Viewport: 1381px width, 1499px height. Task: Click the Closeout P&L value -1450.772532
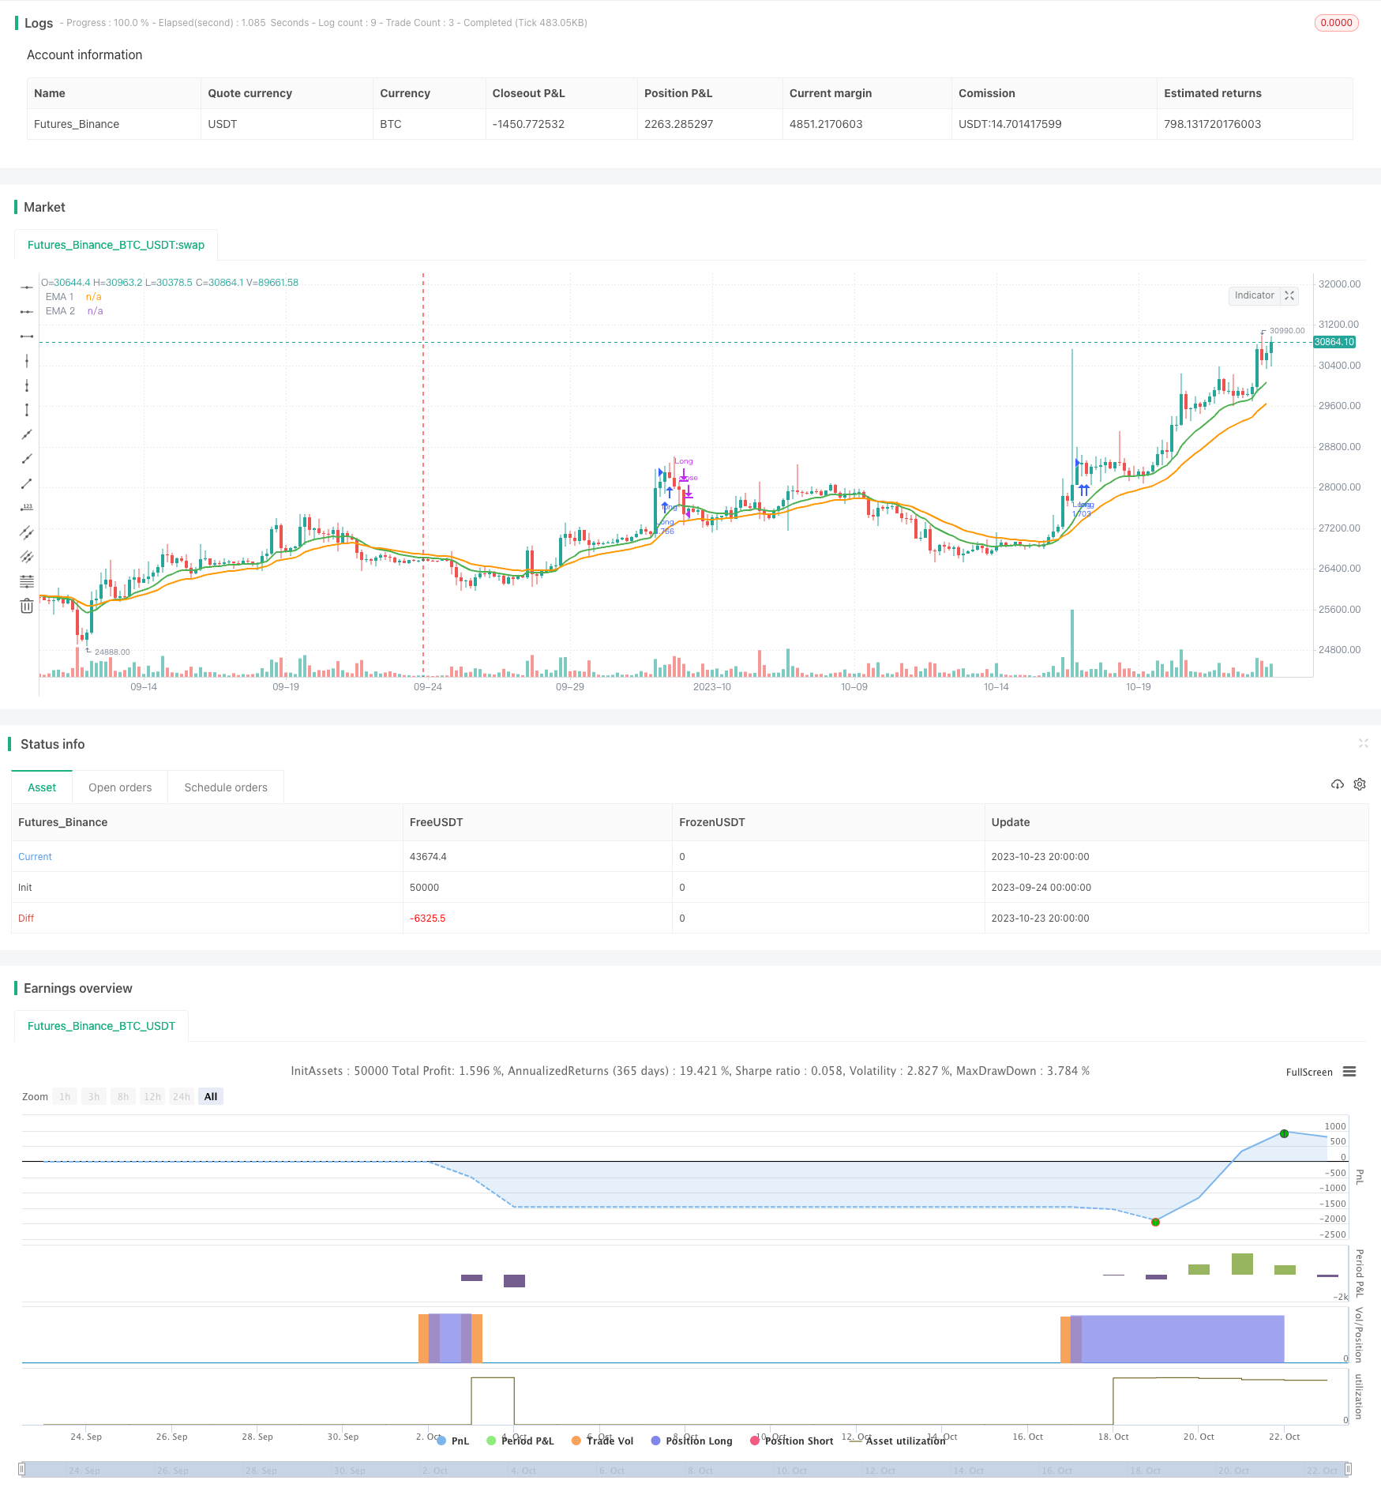pyautogui.click(x=528, y=124)
